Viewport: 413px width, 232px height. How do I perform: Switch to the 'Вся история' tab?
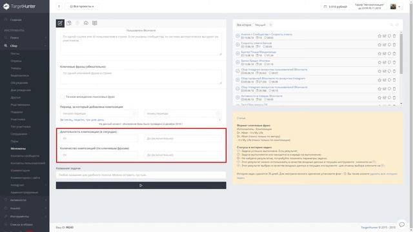click(x=244, y=24)
